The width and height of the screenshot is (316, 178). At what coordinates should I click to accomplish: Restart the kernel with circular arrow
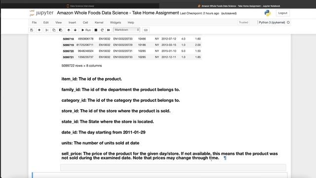102,30
